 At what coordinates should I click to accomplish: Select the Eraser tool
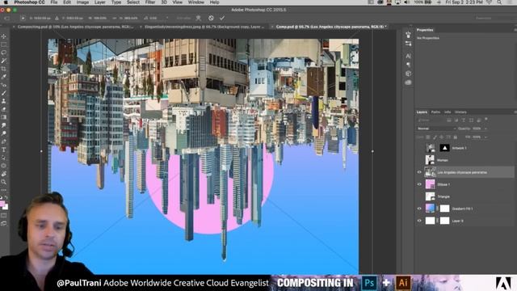click(x=4, y=109)
